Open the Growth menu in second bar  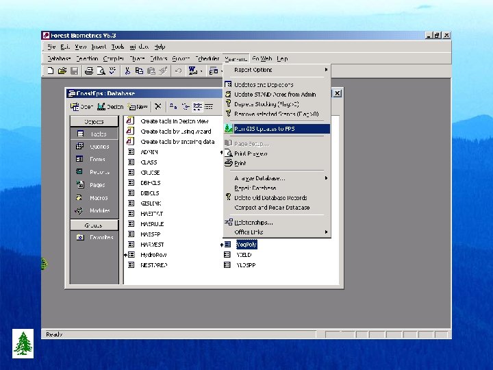[x=181, y=58]
